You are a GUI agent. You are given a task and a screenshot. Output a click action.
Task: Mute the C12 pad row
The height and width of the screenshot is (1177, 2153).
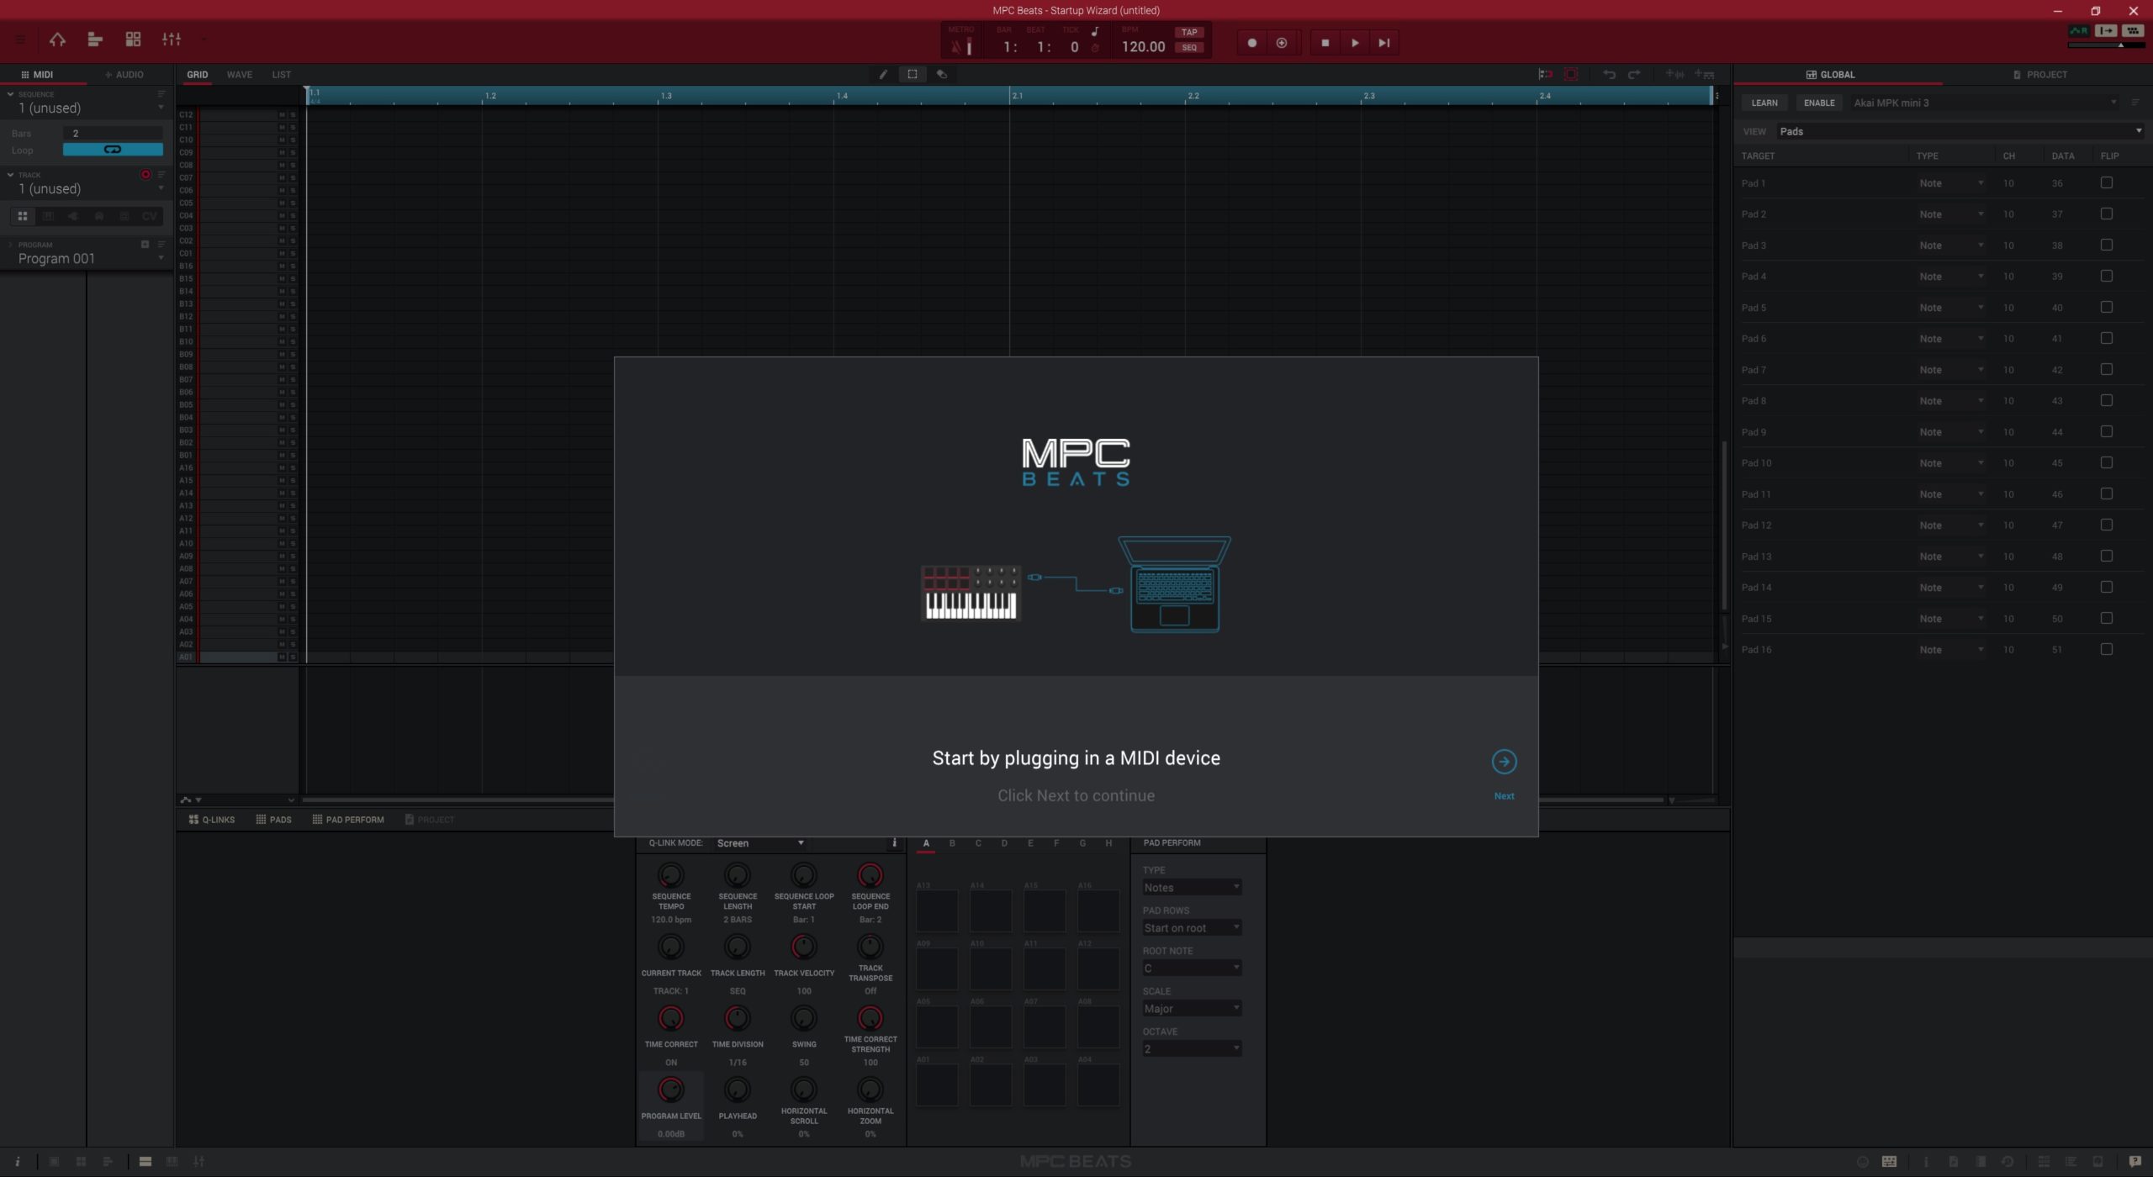point(282,115)
